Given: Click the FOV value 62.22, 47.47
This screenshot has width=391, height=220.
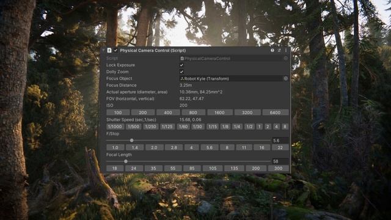Looking at the screenshot, I should click(x=191, y=99).
